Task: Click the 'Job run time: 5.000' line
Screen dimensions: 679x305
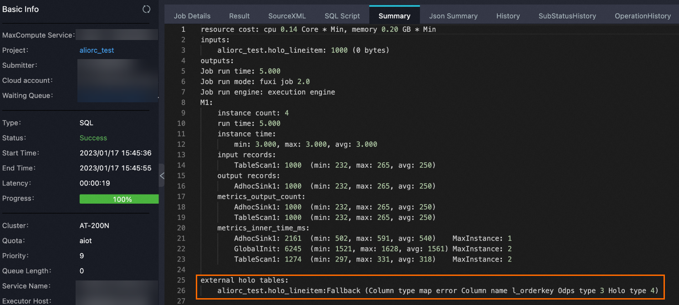Action: [x=240, y=71]
